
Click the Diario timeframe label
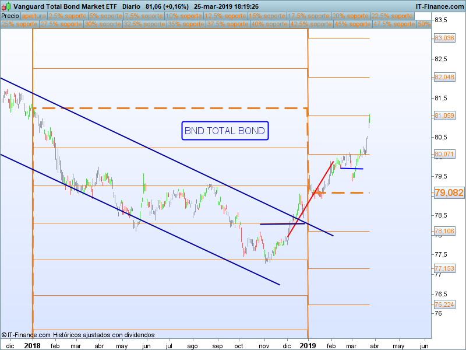(x=131, y=6)
